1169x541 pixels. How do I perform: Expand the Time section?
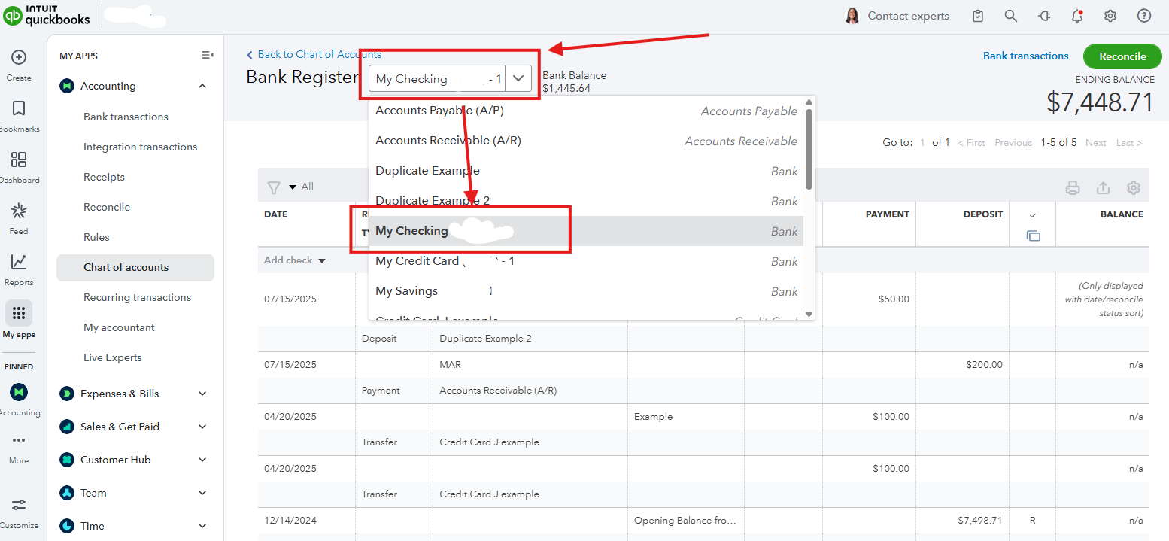coord(202,526)
